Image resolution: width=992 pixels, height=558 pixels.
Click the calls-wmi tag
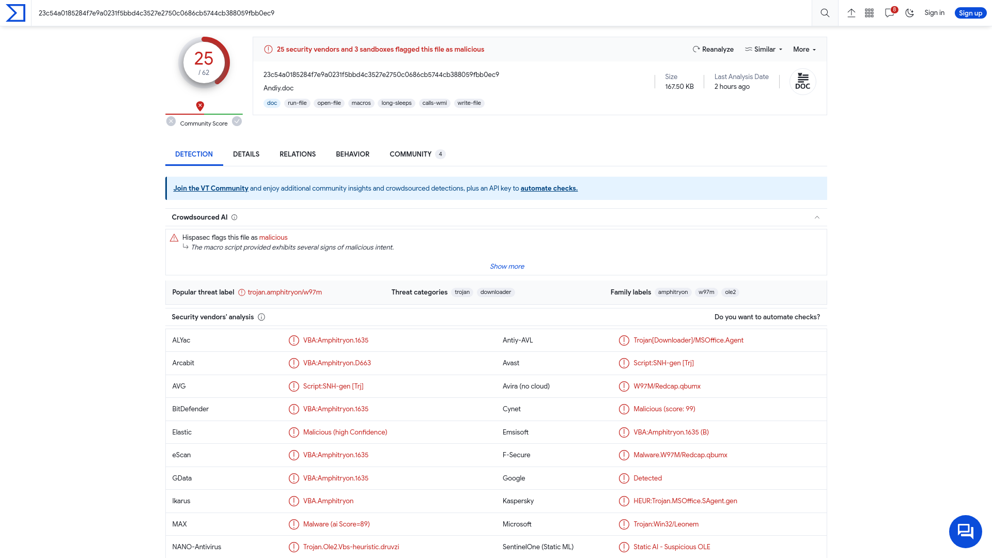(x=435, y=103)
